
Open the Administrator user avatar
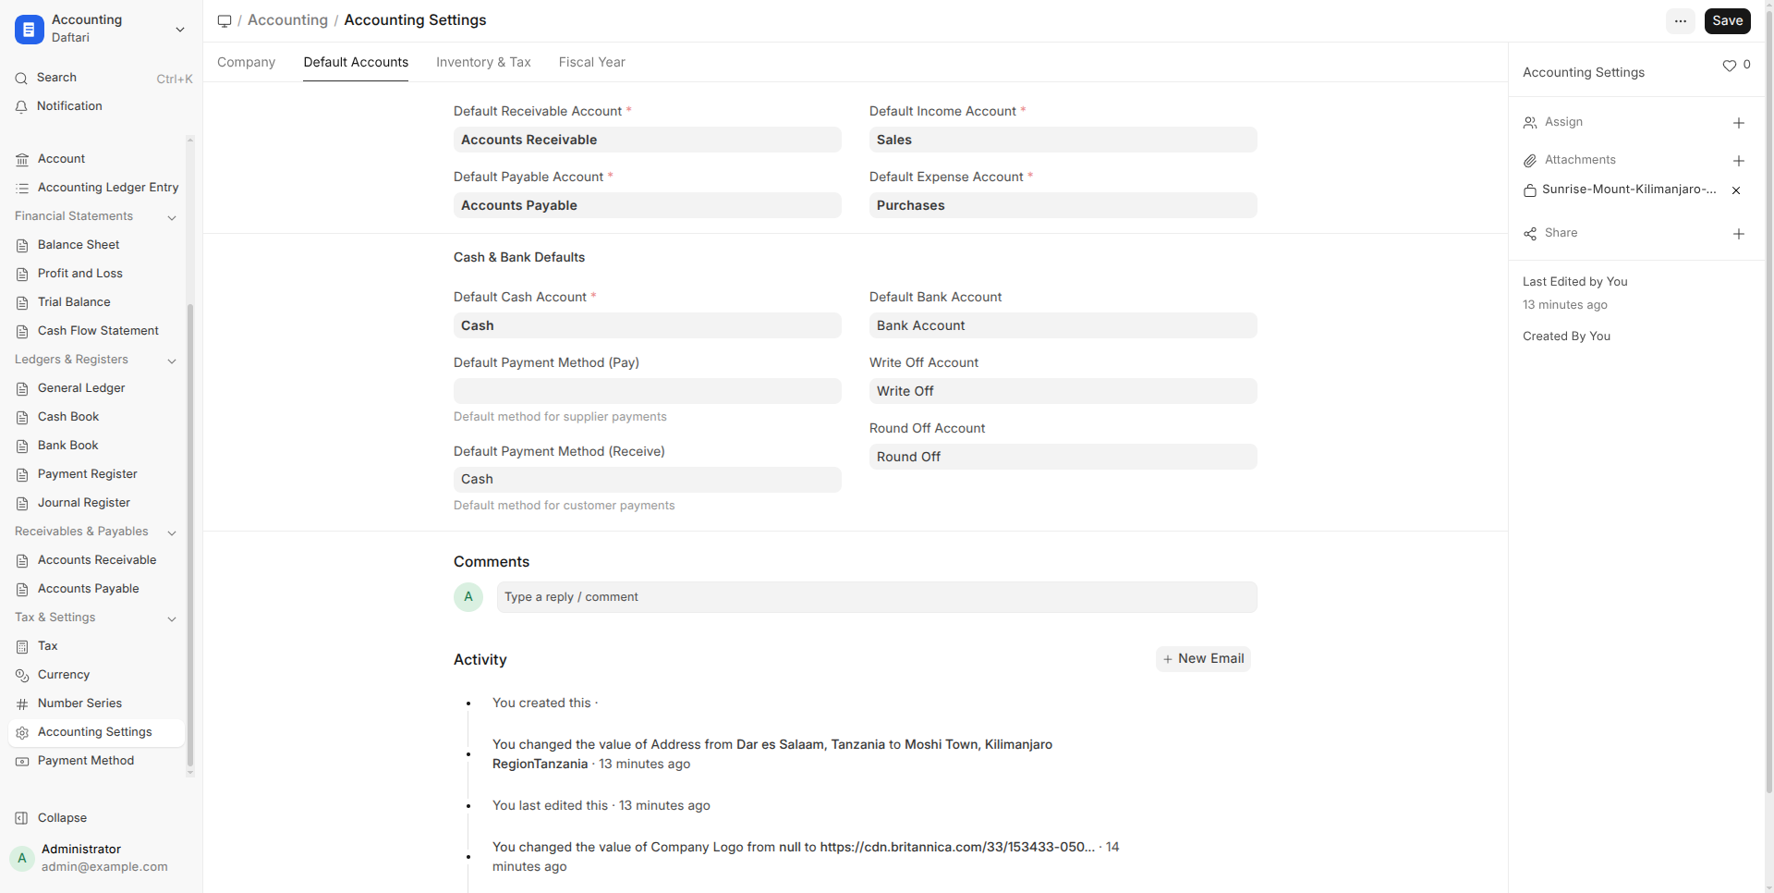click(x=22, y=858)
